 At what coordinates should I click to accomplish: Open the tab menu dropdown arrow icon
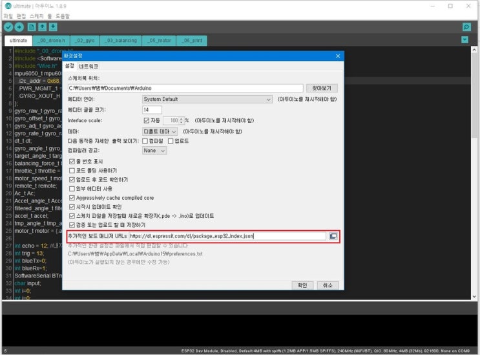pyautogui.click(x=464, y=40)
